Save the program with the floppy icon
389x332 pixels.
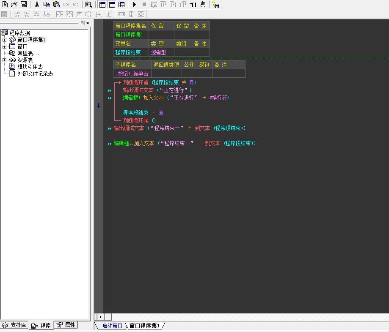(x=24, y=4)
